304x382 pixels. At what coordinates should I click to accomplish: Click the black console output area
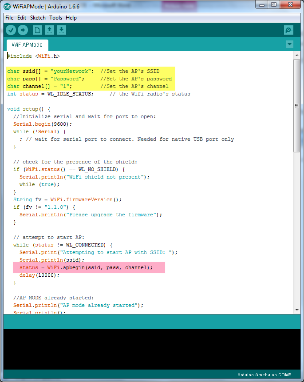tap(152, 349)
